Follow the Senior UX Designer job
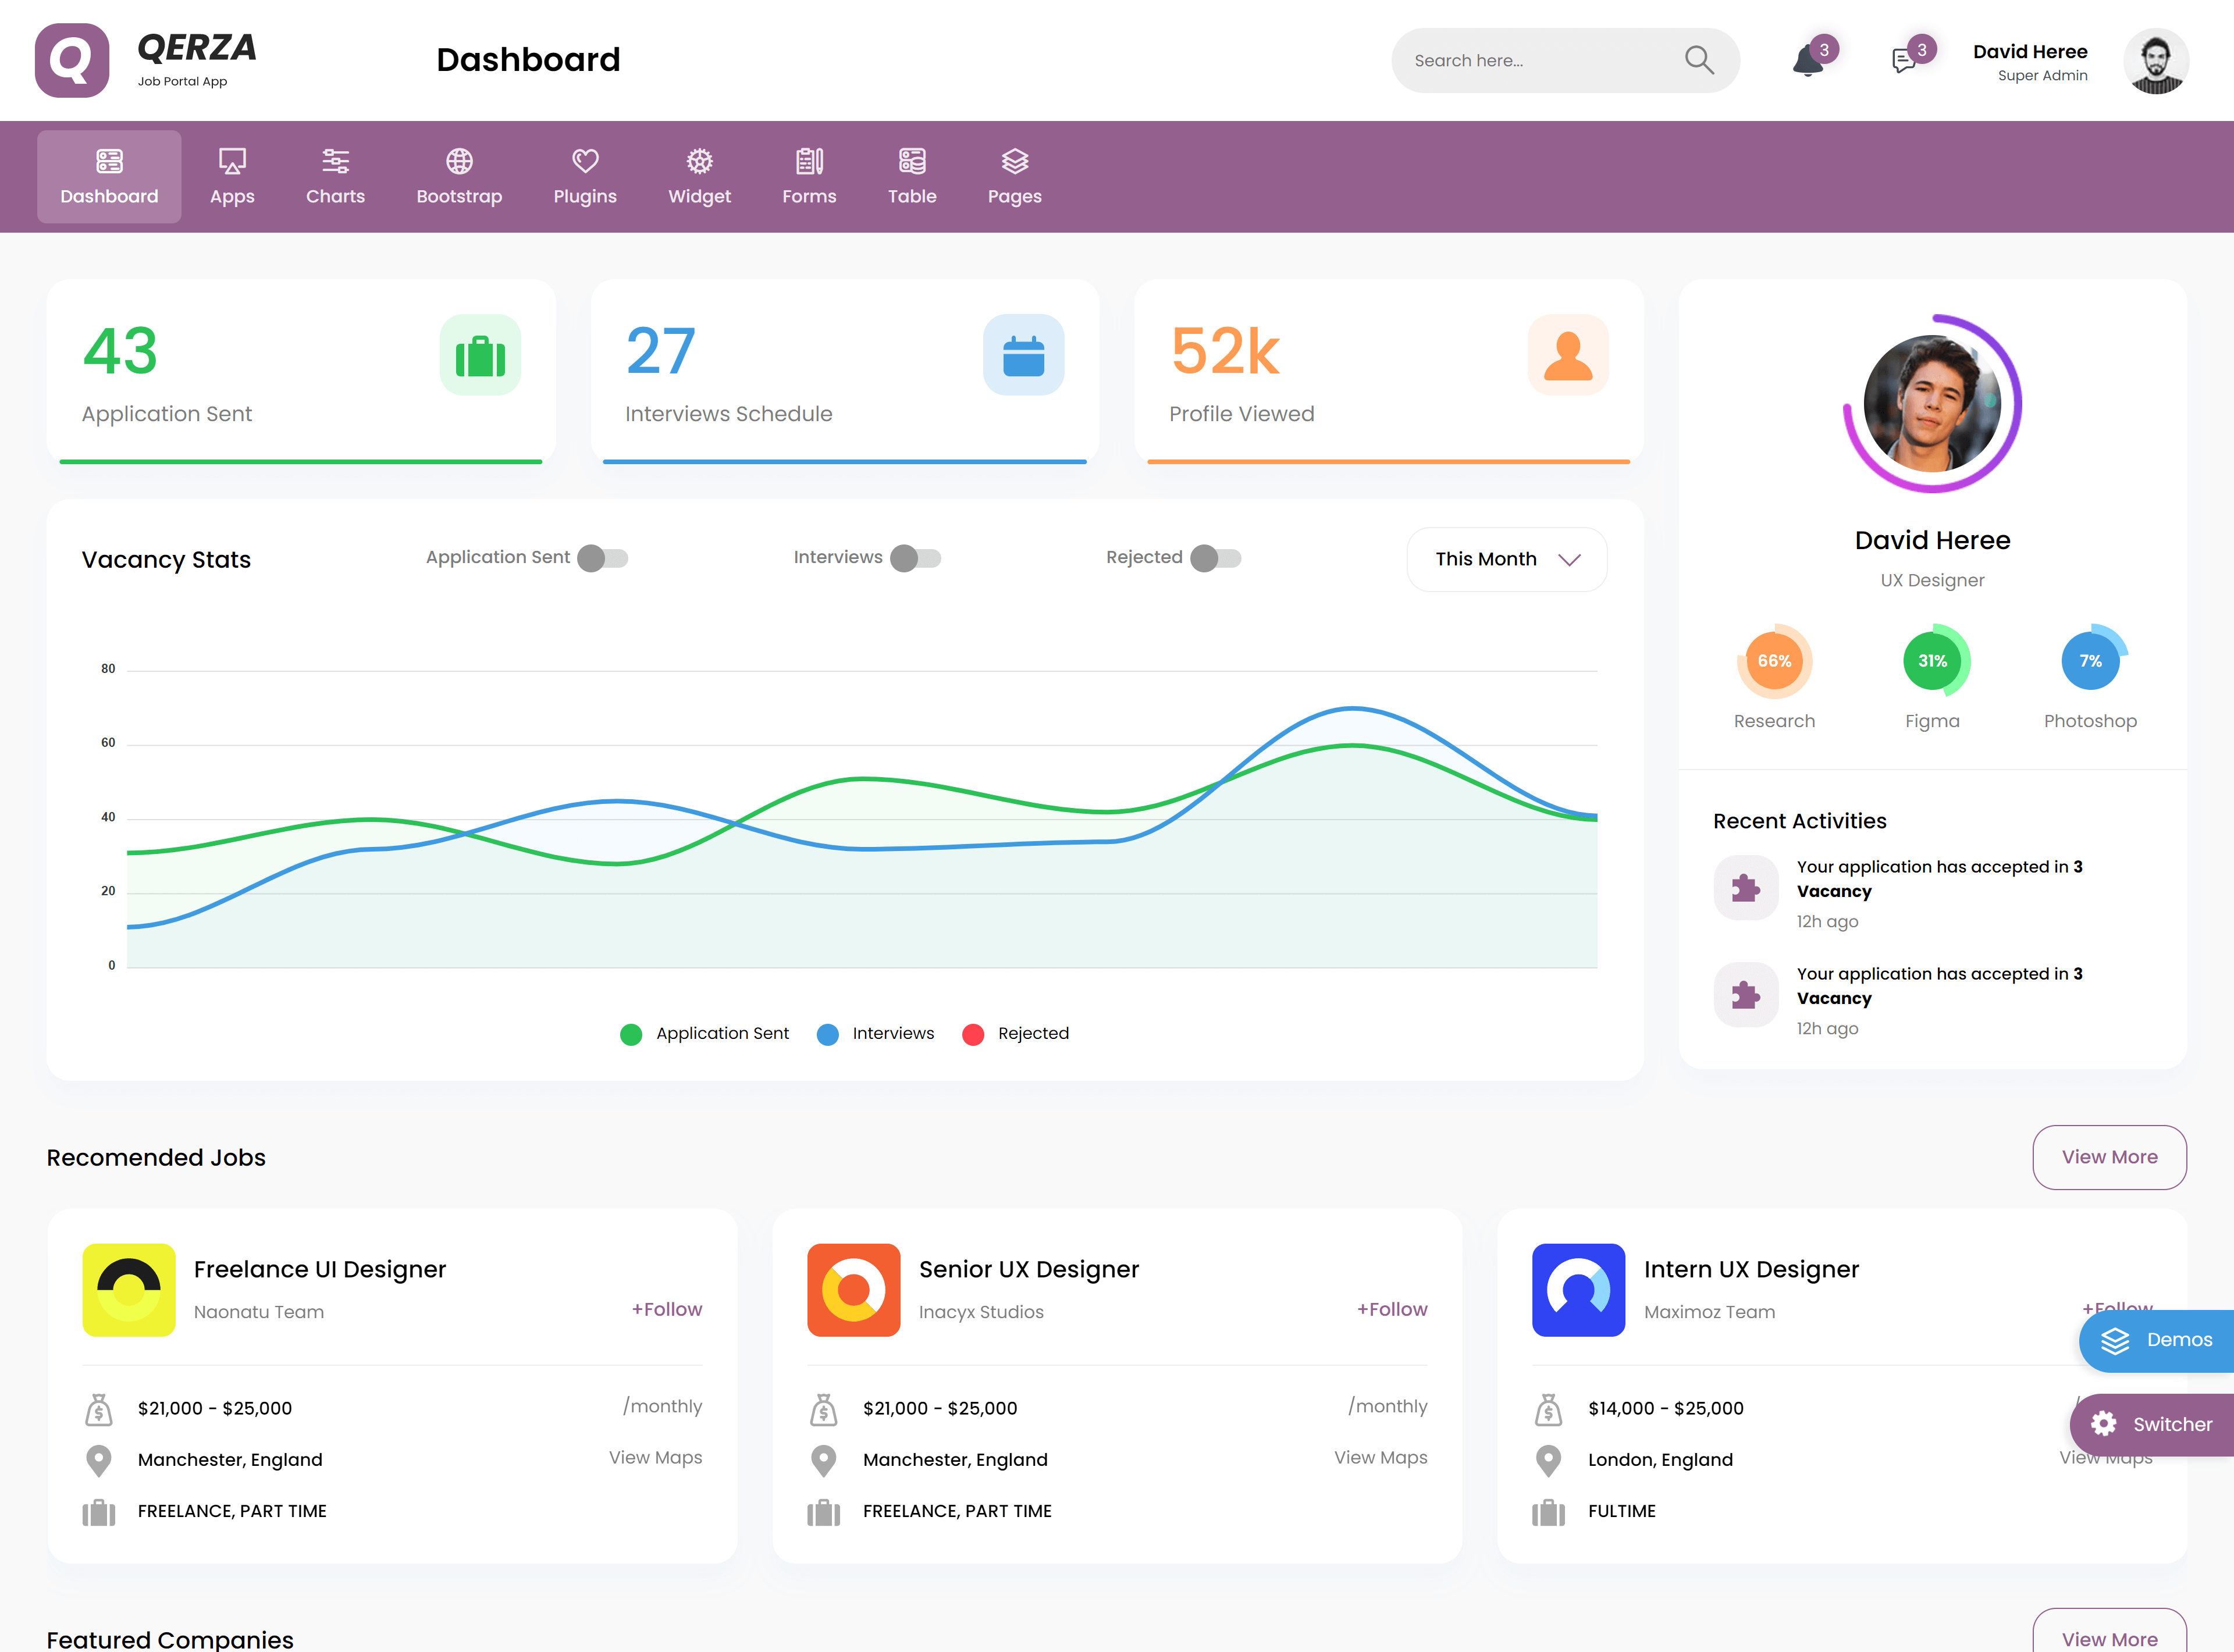This screenshot has height=1652, width=2234. click(1391, 1309)
